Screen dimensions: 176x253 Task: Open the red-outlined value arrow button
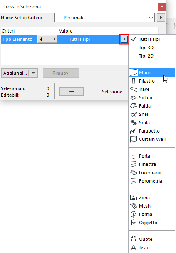pos(124,39)
